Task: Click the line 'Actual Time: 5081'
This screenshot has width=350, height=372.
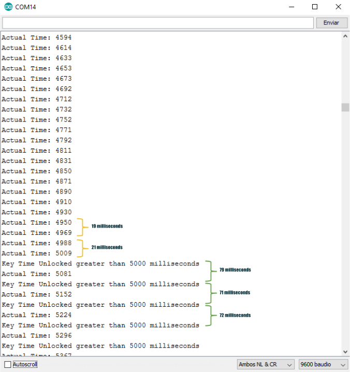Action: tap(37, 274)
